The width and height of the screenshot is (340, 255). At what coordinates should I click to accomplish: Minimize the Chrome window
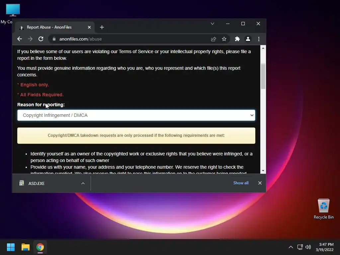228,24
